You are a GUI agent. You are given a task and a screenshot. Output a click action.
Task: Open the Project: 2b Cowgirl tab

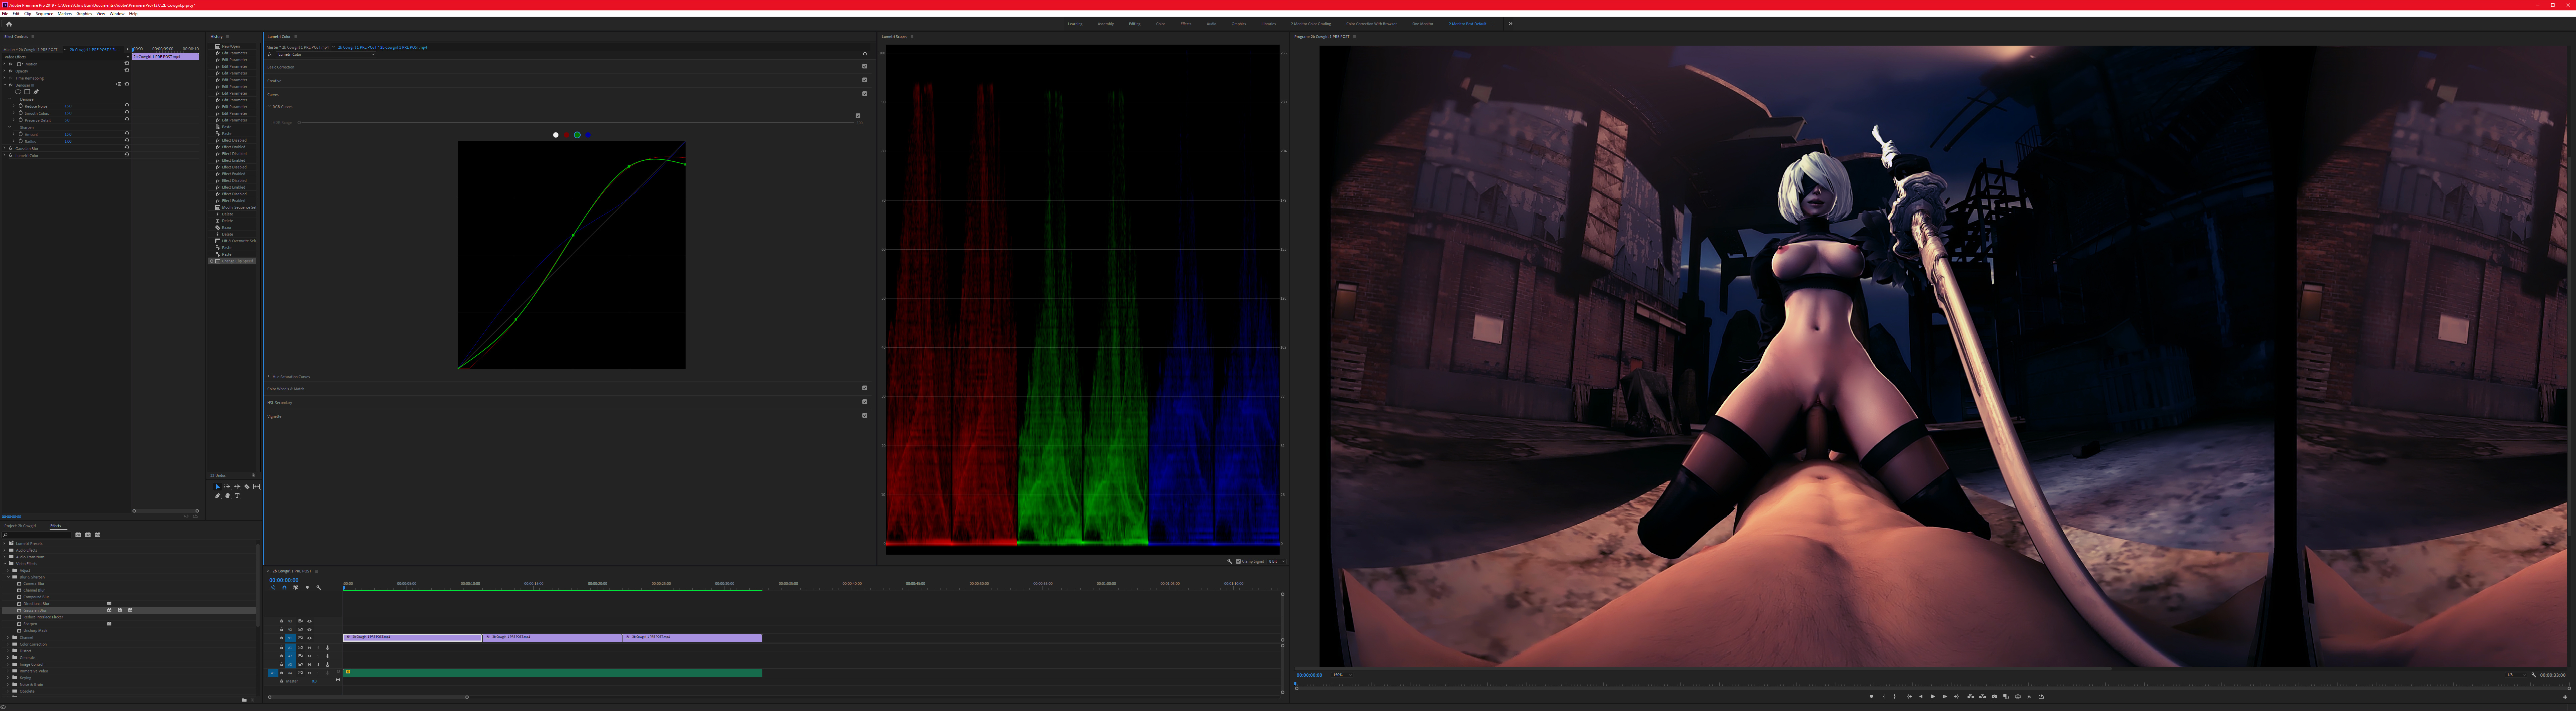pyautogui.click(x=20, y=526)
